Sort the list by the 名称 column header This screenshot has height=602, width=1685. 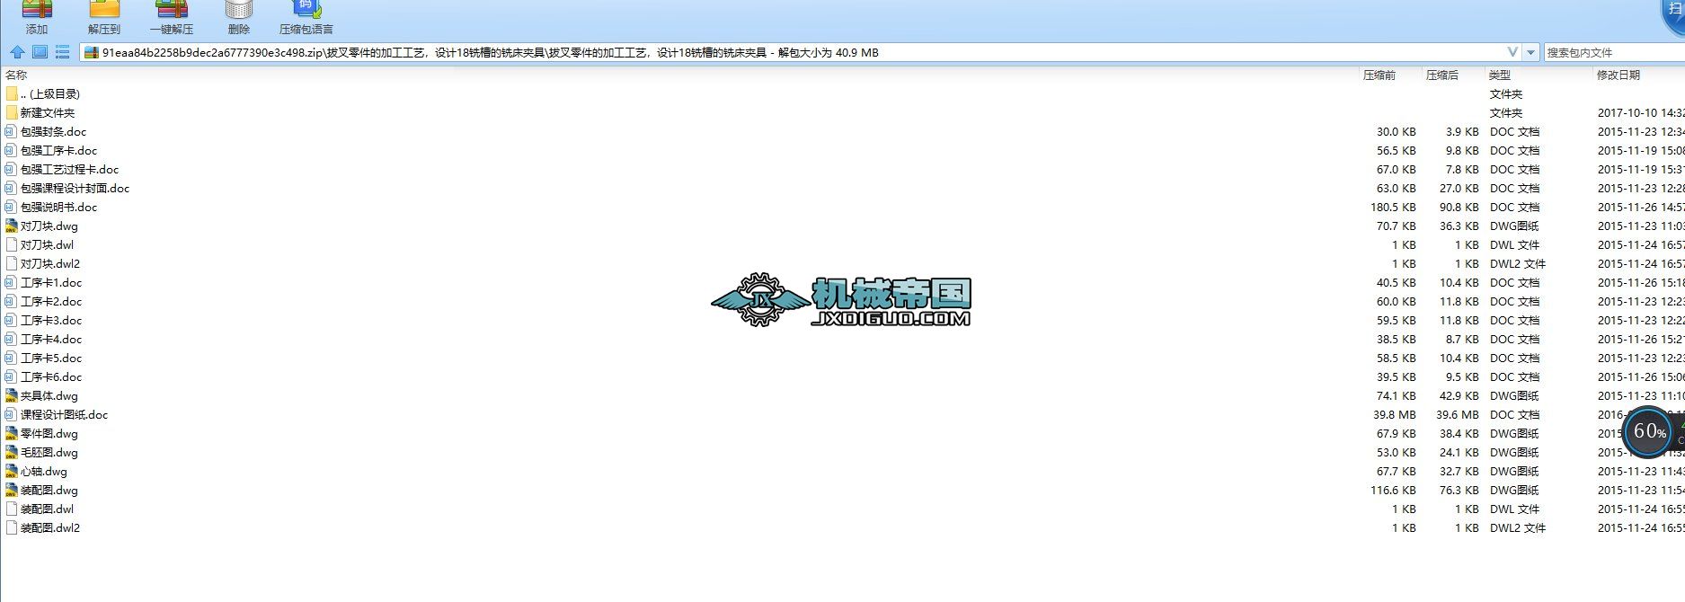[x=16, y=75]
